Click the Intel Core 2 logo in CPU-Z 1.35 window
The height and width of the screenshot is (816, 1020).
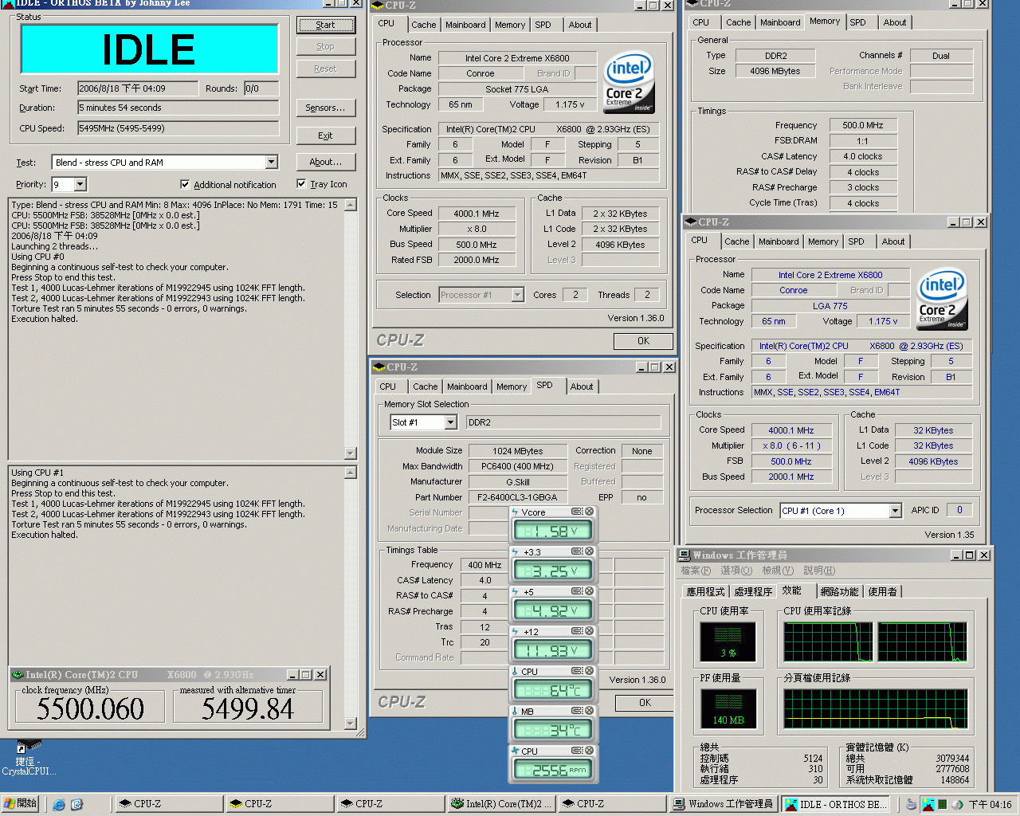click(942, 299)
